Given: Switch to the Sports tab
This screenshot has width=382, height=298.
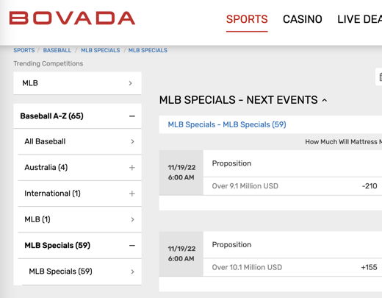Looking at the screenshot, I should (x=247, y=19).
